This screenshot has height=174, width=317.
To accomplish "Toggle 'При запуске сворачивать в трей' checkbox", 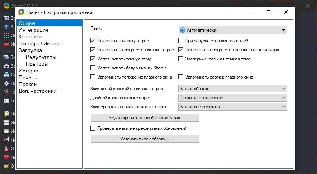I will 180,41.
